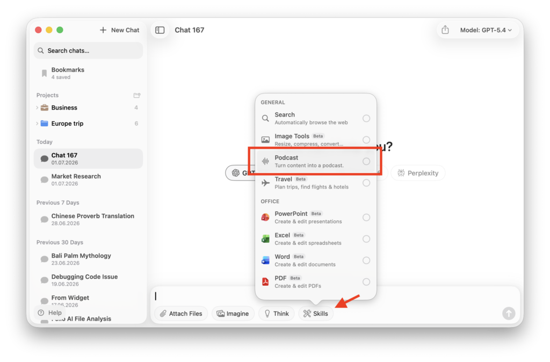Click the Perplexity logo icon
Viewport: 550px width, 362px height.
[x=401, y=173]
